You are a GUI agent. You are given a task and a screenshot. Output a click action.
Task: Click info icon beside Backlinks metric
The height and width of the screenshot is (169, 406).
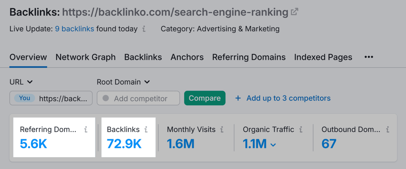[146, 129]
